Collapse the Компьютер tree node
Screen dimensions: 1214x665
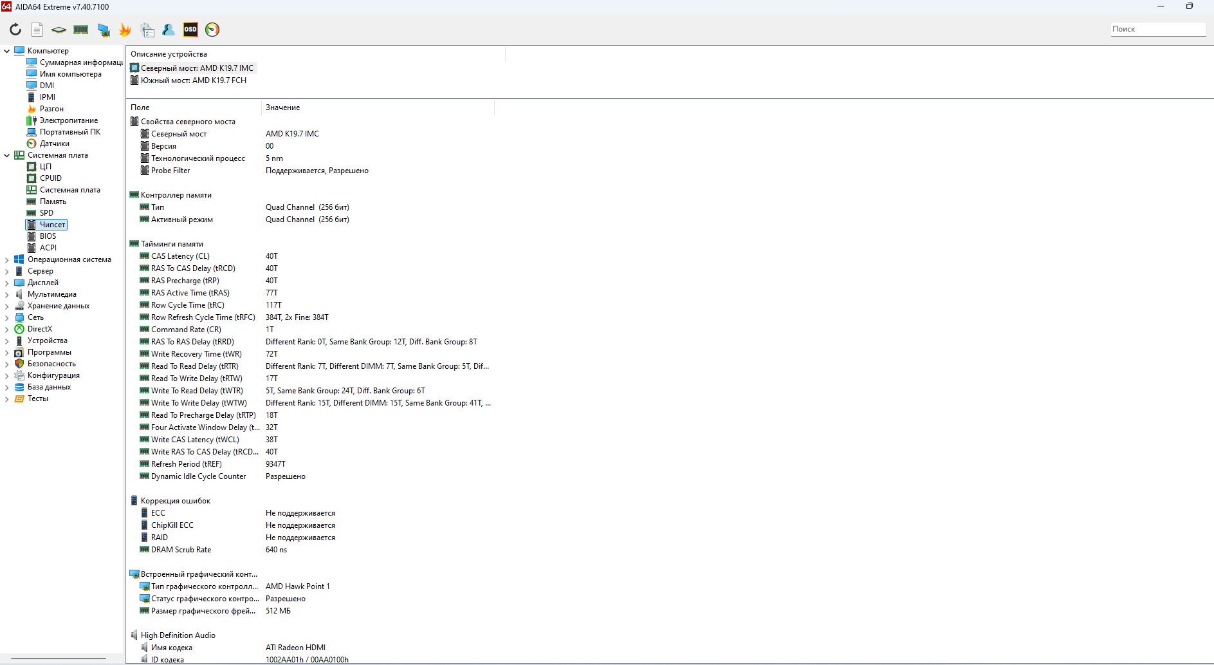click(7, 51)
